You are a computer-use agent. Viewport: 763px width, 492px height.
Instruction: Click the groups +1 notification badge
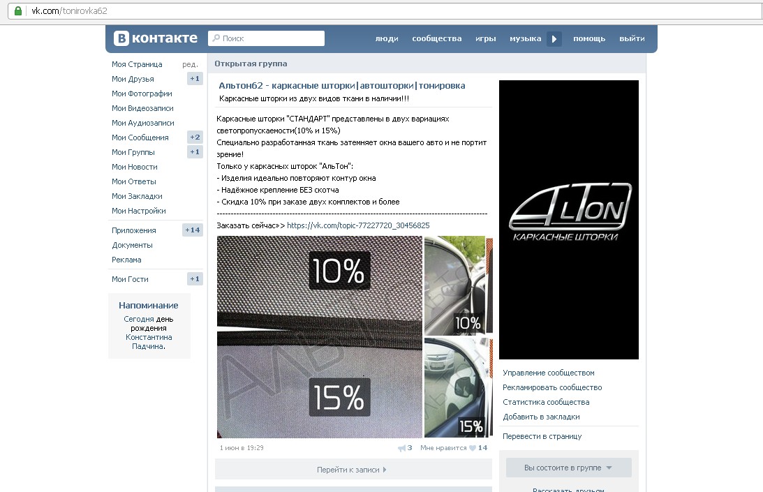pos(195,152)
